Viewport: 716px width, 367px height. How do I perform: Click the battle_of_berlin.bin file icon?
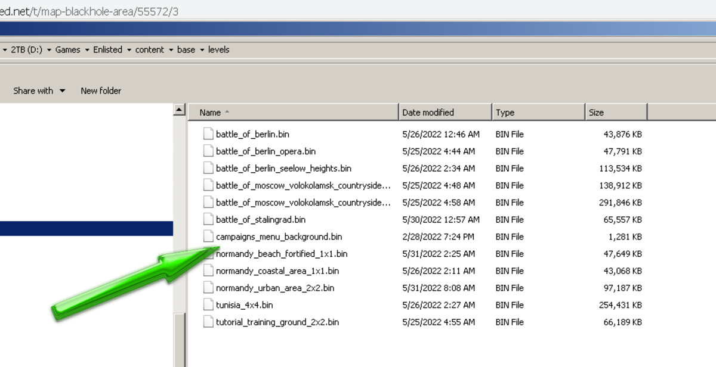[208, 134]
